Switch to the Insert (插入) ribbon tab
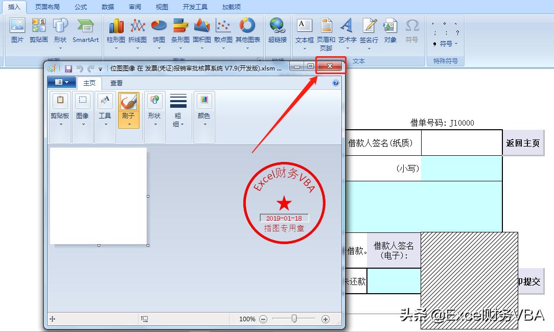The image size is (554, 332). tap(14, 7)
